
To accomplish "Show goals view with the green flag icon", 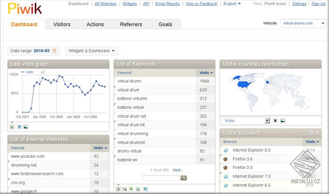I will tap(131, 189).
